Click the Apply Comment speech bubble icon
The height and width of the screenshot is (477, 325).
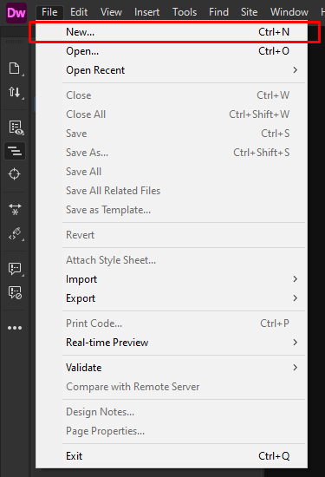click(15, 269)
